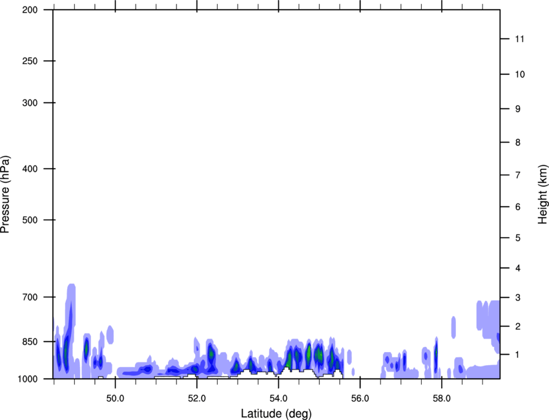
Task: Select the 700 pressure tick label
Action: [x=30, y=297]
